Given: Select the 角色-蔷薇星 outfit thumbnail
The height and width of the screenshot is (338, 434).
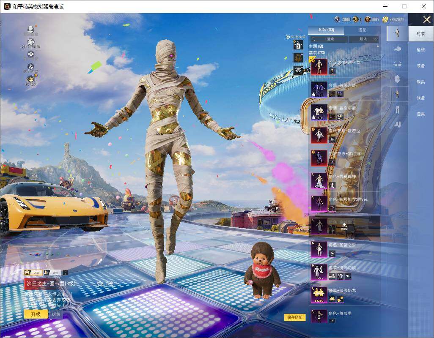Looking at the screenshot, I should pyautogui.click(x=319, y=317).
